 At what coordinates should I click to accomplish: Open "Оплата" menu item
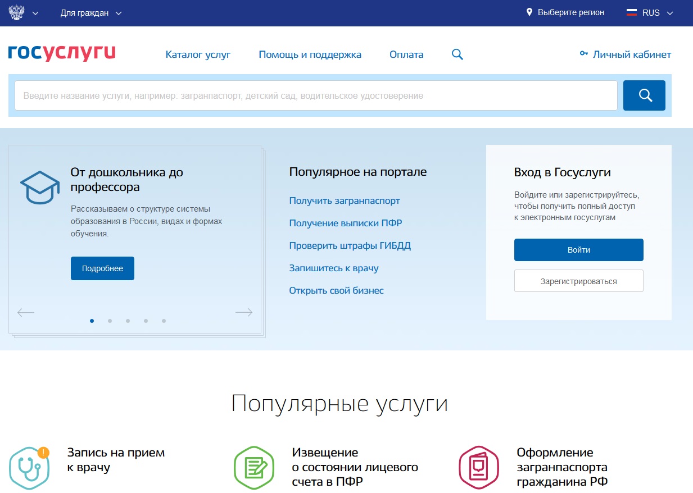pyautogui.click(x=406, y=54)
